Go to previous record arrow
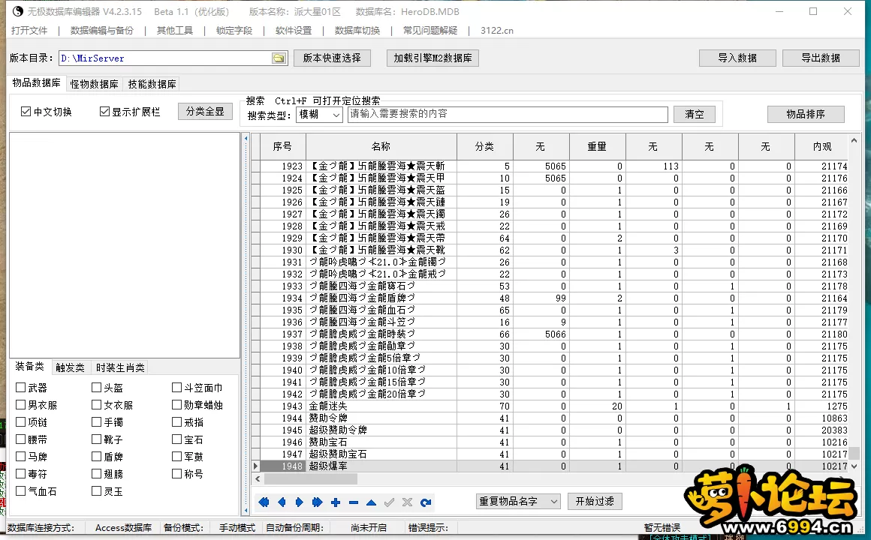 [x=282, y=502]
